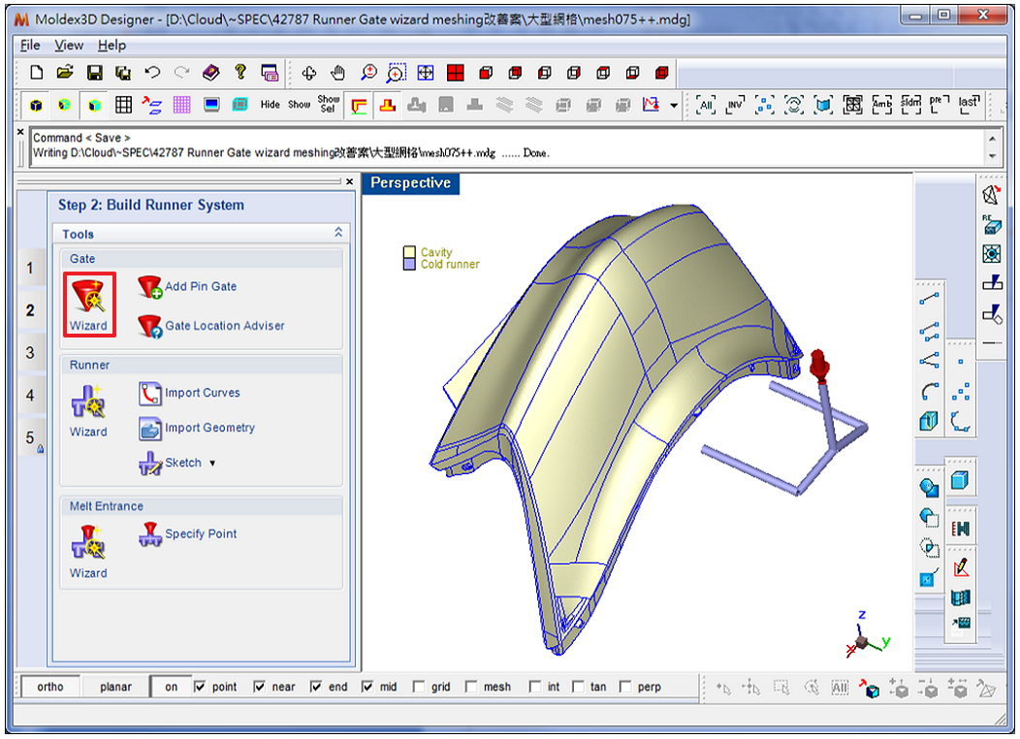Launch the Runner Wizard
This screenshot has height=739, width=1020.
[x=89, y=411]
